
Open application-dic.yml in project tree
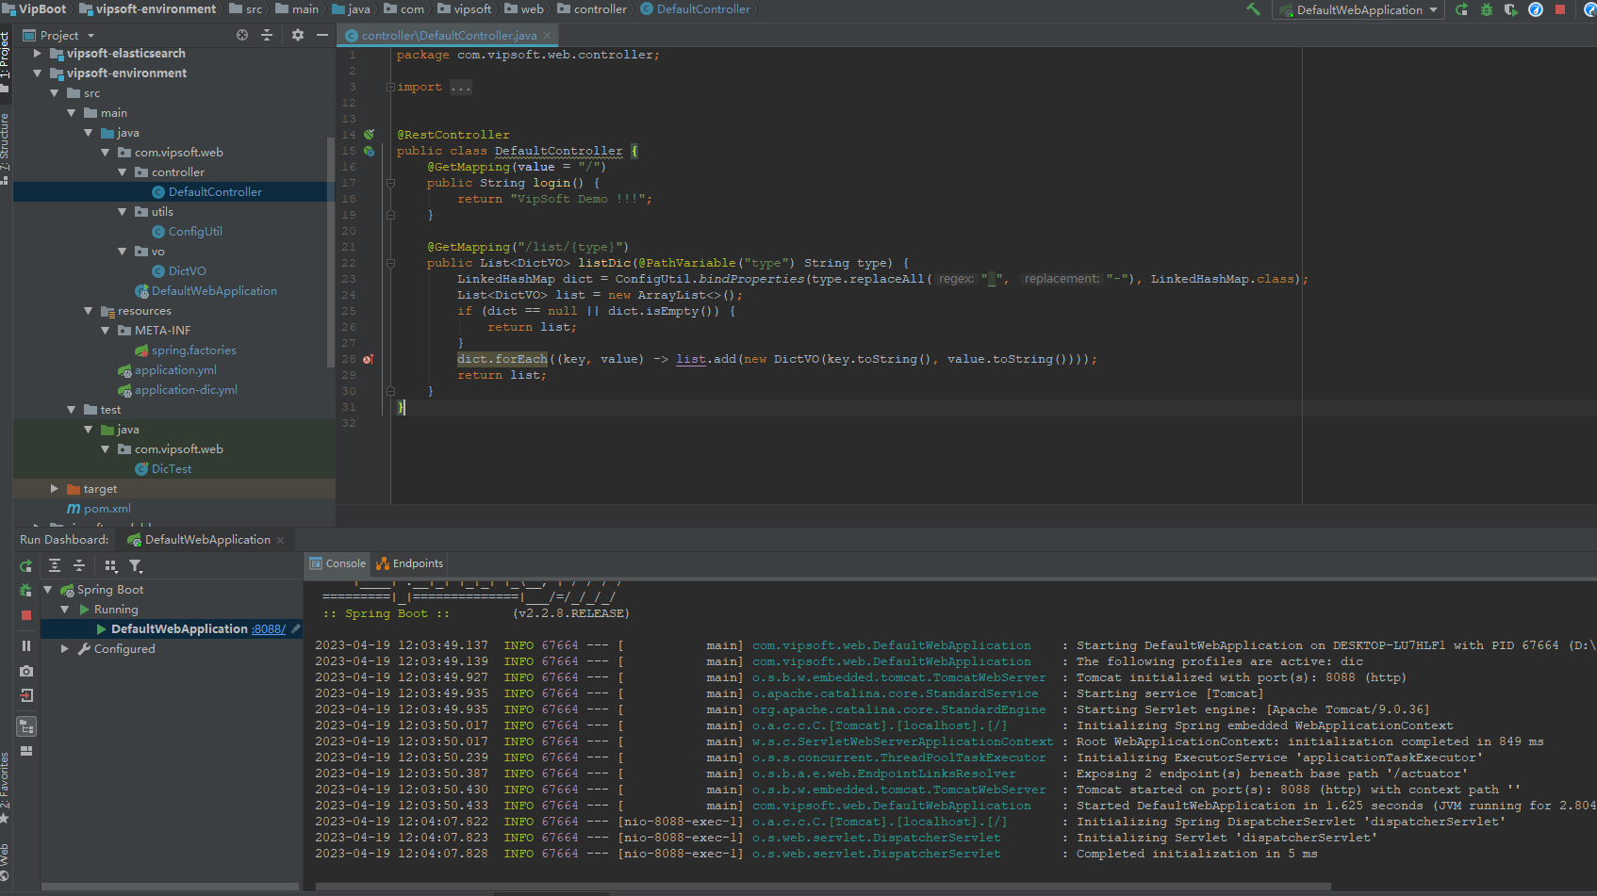point(186,390)
